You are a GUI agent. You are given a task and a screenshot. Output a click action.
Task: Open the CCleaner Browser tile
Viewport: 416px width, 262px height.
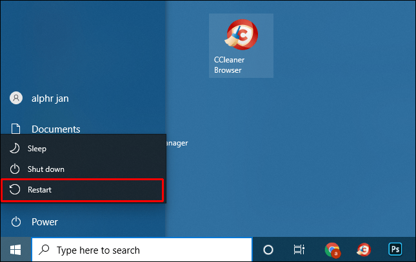click(241, 46)
